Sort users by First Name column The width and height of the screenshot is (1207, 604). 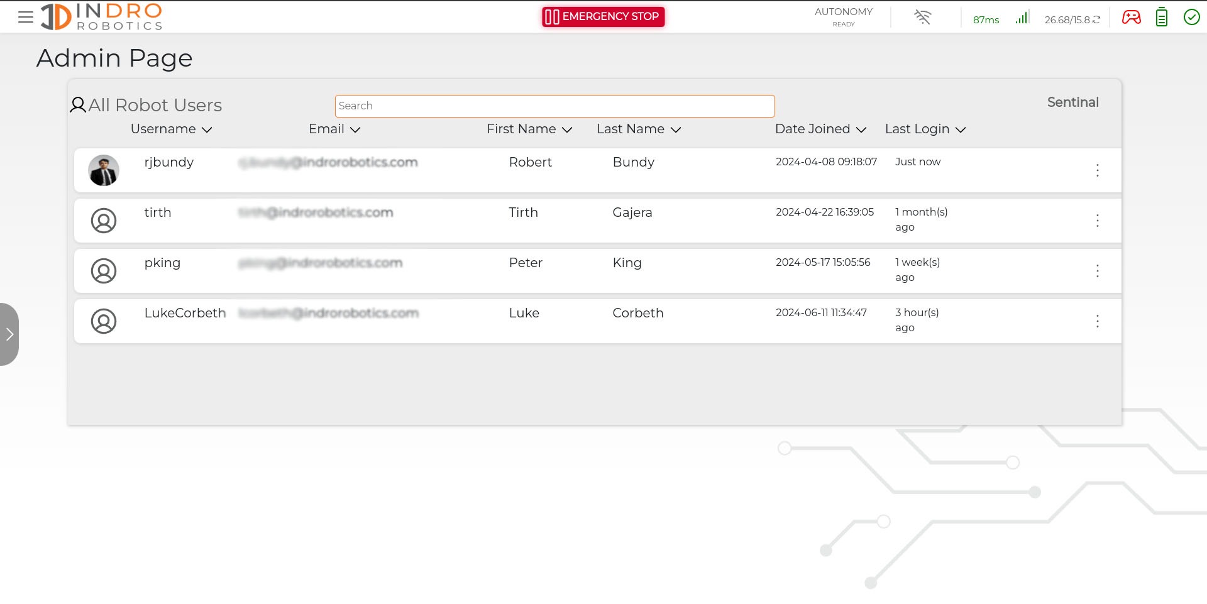point(529,129)
